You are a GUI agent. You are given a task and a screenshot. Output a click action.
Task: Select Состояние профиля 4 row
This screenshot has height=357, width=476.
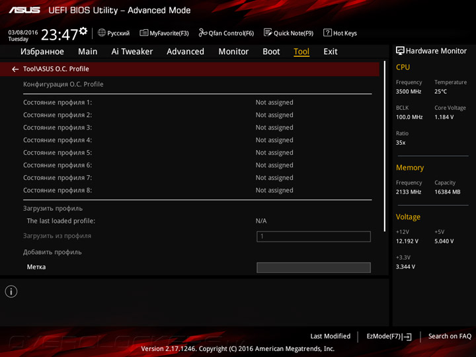pyautogui.click(x=197, y=140)
